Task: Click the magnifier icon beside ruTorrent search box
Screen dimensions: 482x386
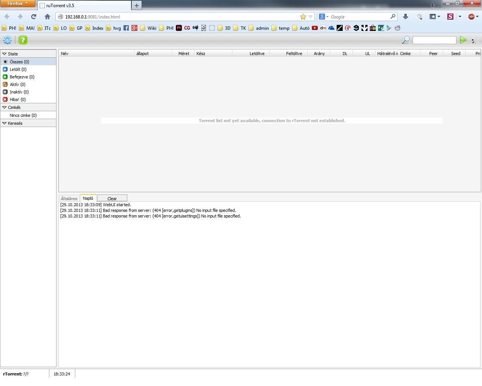Action: 406,40
